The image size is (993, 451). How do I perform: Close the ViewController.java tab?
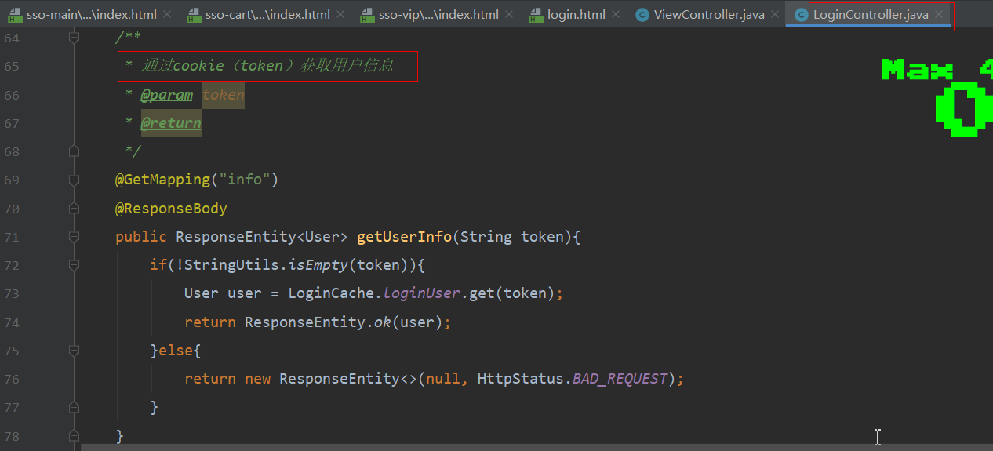(774, 15)
